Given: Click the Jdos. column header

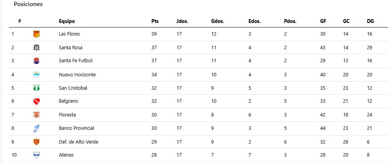Looking at the screenshot, I should tap(182, 21).
